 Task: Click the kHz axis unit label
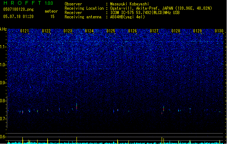[x=3, y=29]
